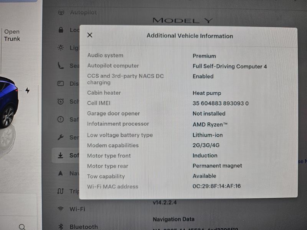Click the search magnifier icon
Image resolution: width=307 pixels, height=230 pixels.
(x=22, y=227)
